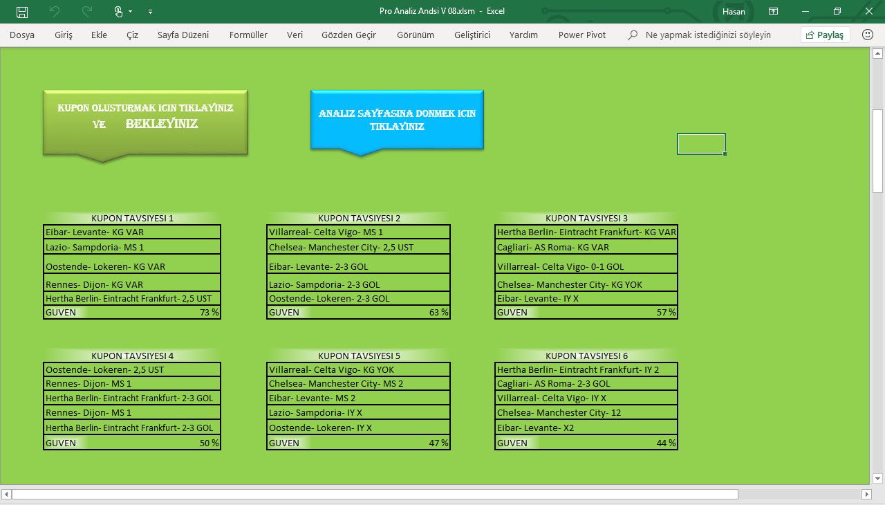885x505 pixels.
Task: Select cell 'Chelsea- Manchester City- MS 2'
Action: point(359,383)
